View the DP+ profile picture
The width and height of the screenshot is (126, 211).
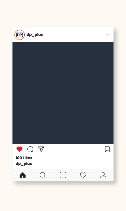click(x=20, y=35)
